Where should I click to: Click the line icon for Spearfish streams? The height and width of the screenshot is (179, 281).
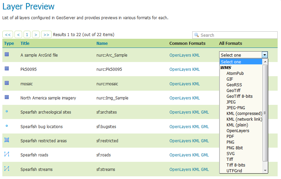click(x=7, y=169)
